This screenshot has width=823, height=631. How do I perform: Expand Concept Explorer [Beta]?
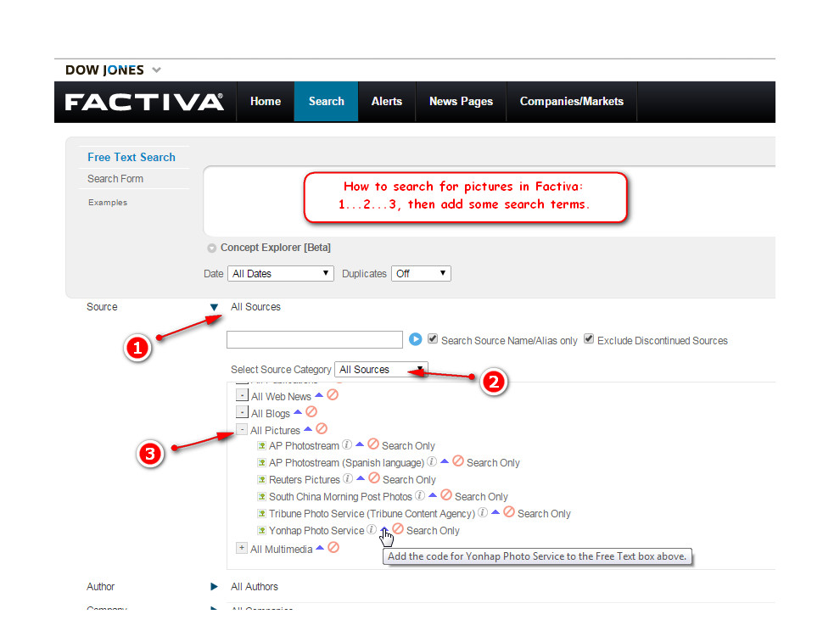click(x=211, y=248)
